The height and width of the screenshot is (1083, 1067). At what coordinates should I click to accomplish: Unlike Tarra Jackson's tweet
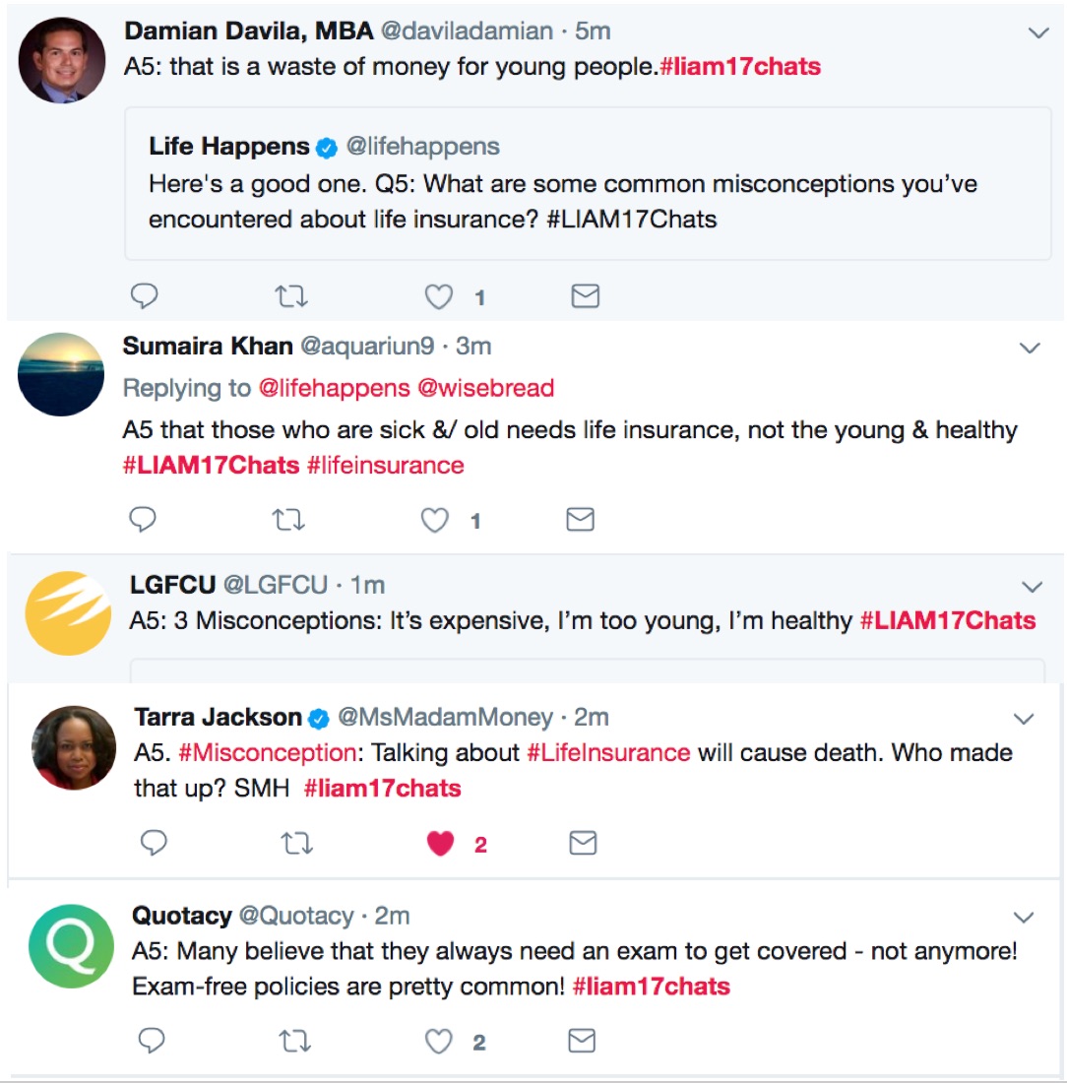point(440,844)
